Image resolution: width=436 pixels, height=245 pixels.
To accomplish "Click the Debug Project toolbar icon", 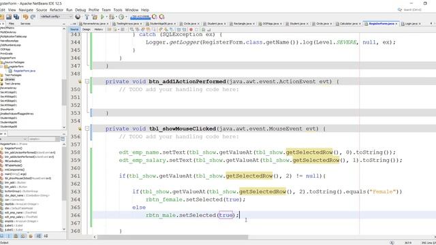I will 112,16.
